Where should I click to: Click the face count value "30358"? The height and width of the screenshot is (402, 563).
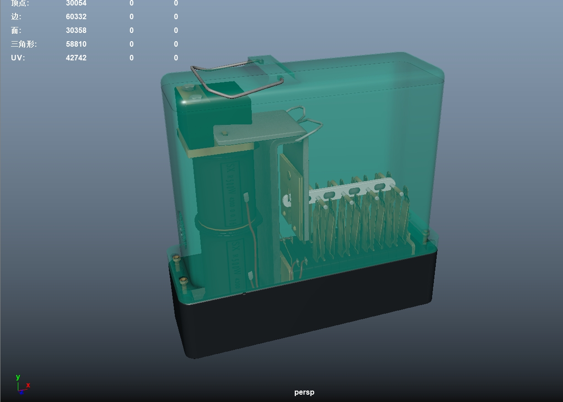tap(76, 31)
